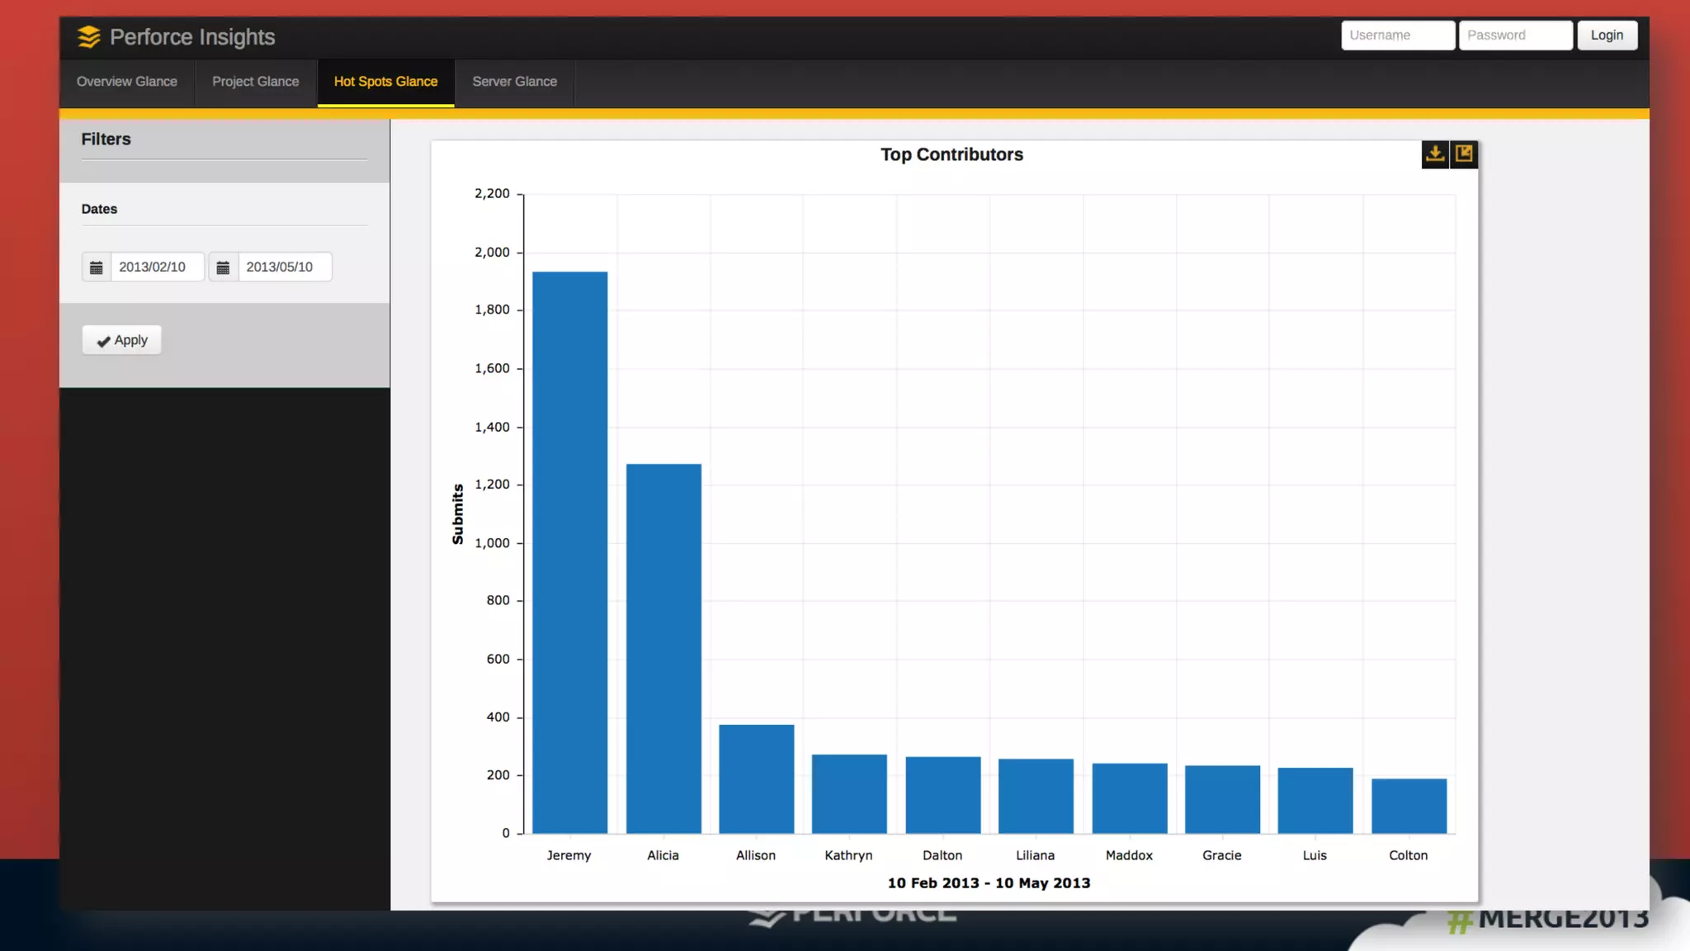Switch to Overview Glance tab
The width and height of the screenshot is (1690, 951).
click(x=127, y=82)
